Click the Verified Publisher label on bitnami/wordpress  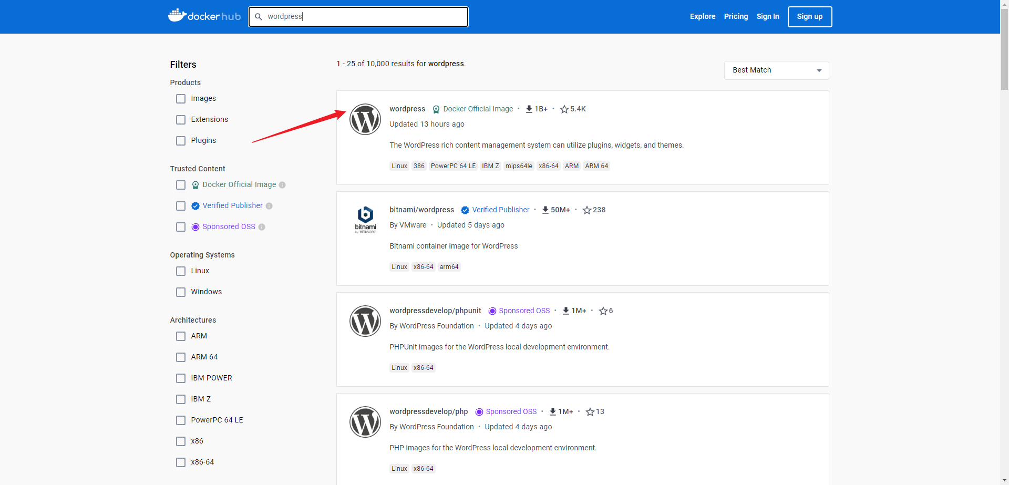coord(501,210)
